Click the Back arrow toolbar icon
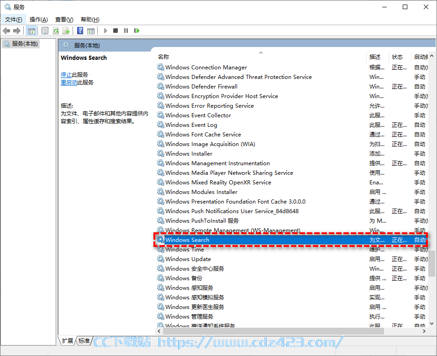437x356 pixels. tap(6, 31)
